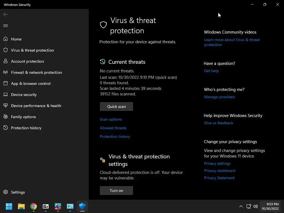Click the App & browser control window icon
This screenshot has width=284, height=213.
coord(6,83)
